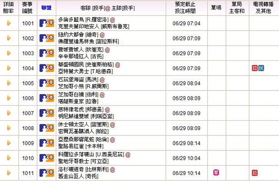Image resolution: width=279 pixels, height=181 pixels.
Task: Click MLB league logo in row 1003
Action: (46, 53)
